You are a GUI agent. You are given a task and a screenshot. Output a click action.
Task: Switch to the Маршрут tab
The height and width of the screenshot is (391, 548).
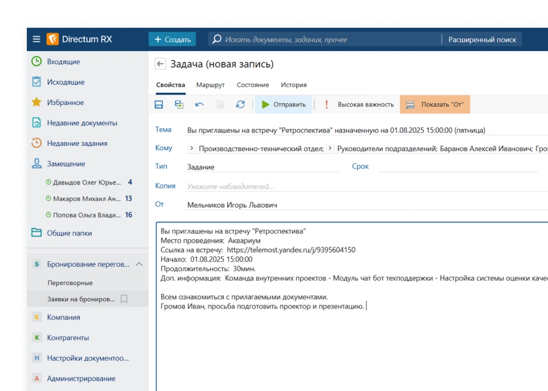tap(210, 85)
